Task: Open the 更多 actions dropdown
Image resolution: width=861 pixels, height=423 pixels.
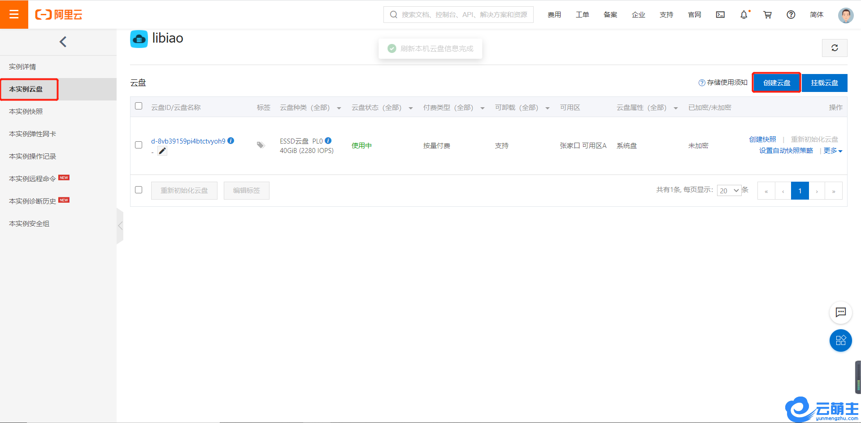Action: click(833, 151)
